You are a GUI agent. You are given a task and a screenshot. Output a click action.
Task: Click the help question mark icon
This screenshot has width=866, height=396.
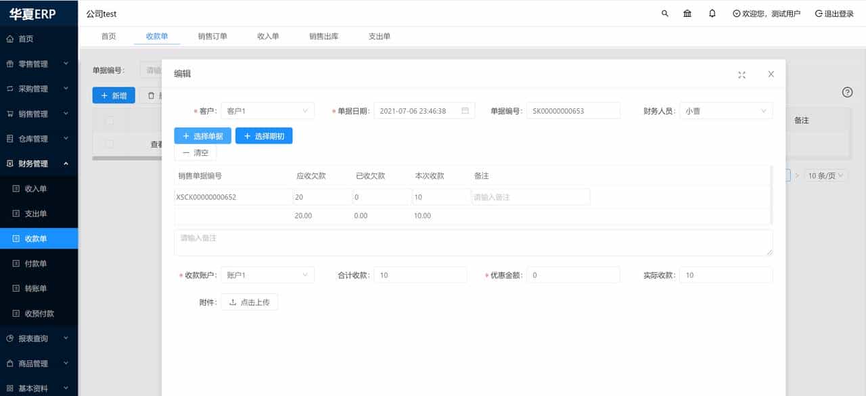click(847, 92)
